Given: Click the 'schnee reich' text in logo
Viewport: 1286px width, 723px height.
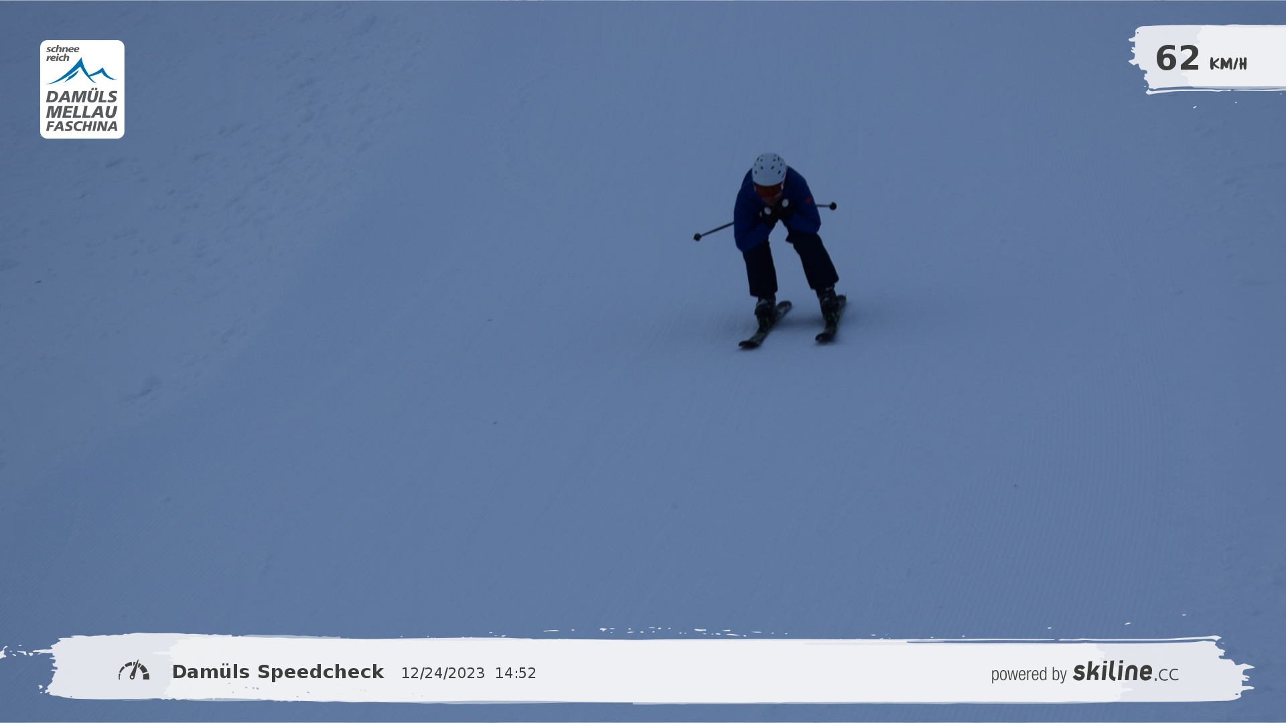Looking at the screenshot, I should point(62,53).
